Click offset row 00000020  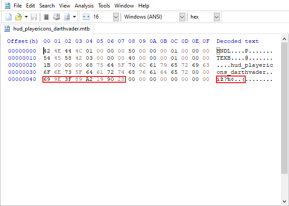(22, 65)
